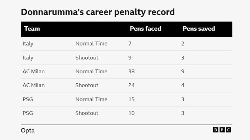Select the Team column header

coord(32,29)
